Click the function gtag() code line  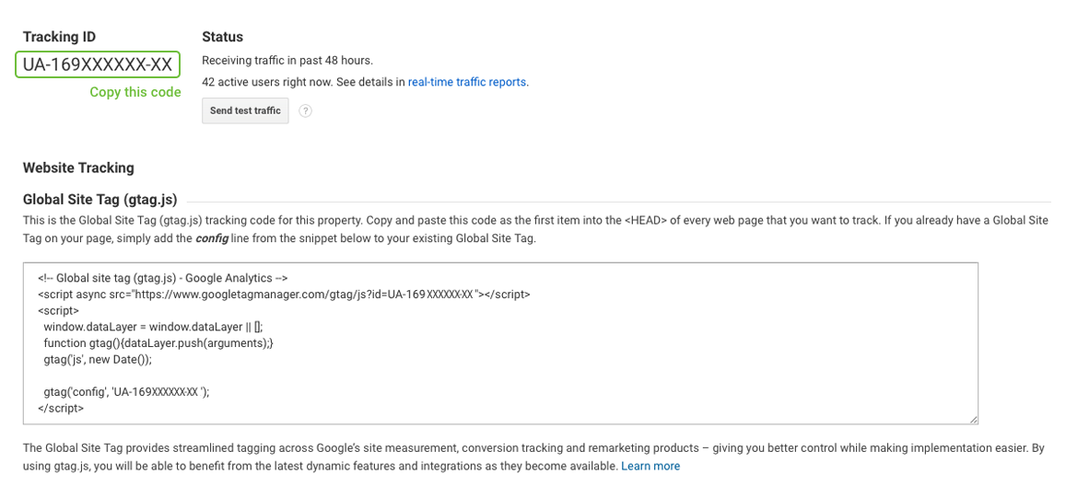pos(158,343)
